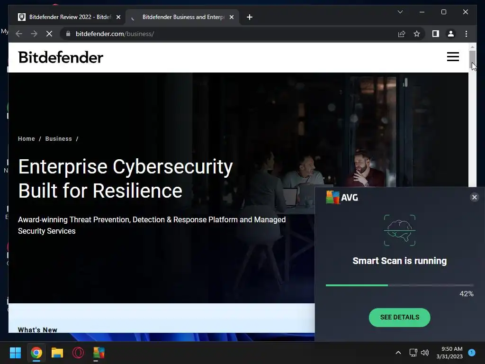Click 'Smart Scan is running' text
This screenshot has width=485, height=364.
point(399,261)
